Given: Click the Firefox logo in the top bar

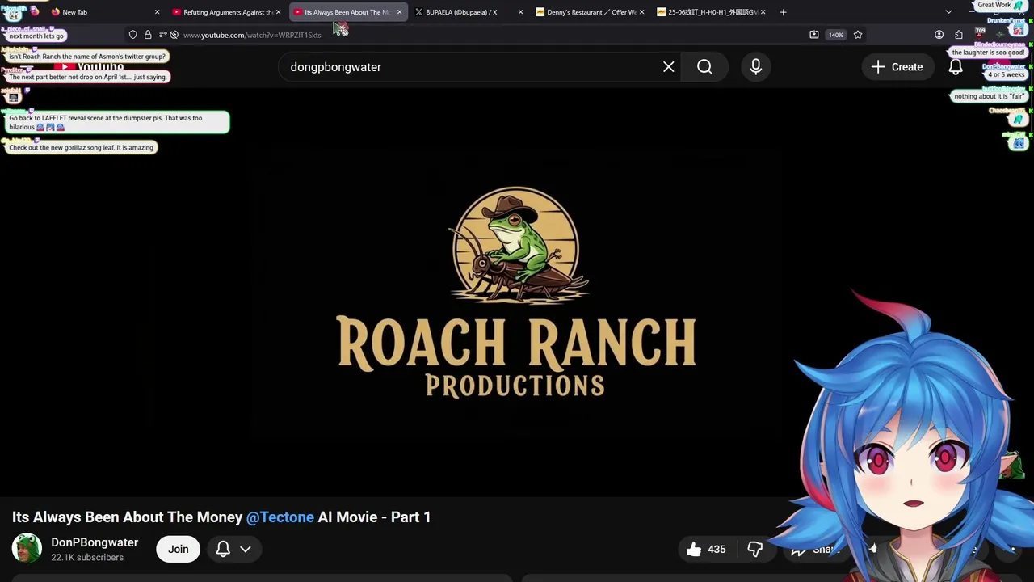Looking at the screenshot, I should [34, 11].
